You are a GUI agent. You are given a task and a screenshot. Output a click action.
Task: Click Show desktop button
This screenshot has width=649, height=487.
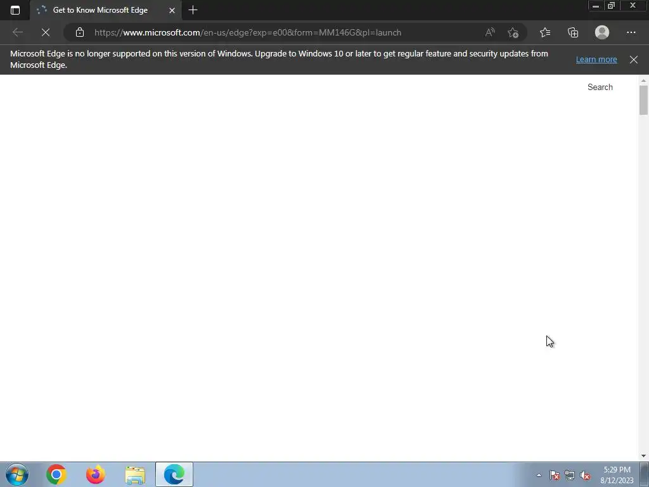[x=645, y=474]
